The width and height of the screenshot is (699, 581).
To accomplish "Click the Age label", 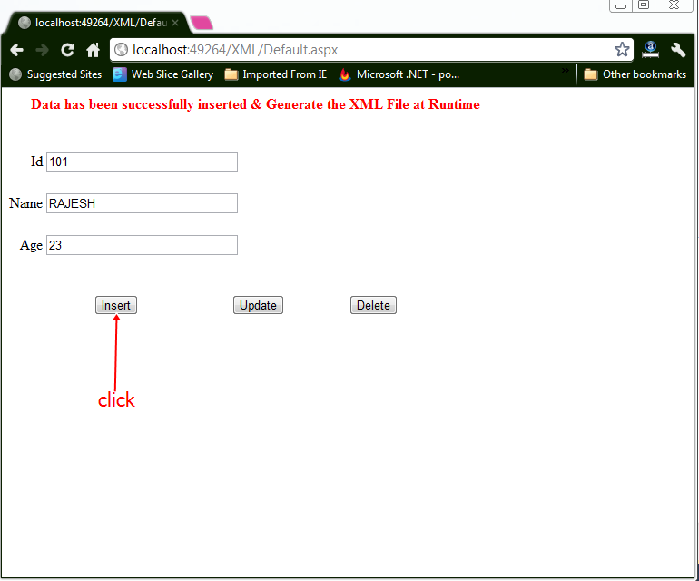I will click(31, 245).
